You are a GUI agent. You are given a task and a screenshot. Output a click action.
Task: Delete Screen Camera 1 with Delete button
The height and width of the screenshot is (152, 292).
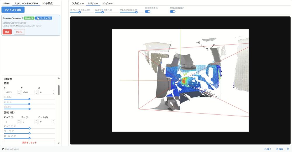click(19, 32)
